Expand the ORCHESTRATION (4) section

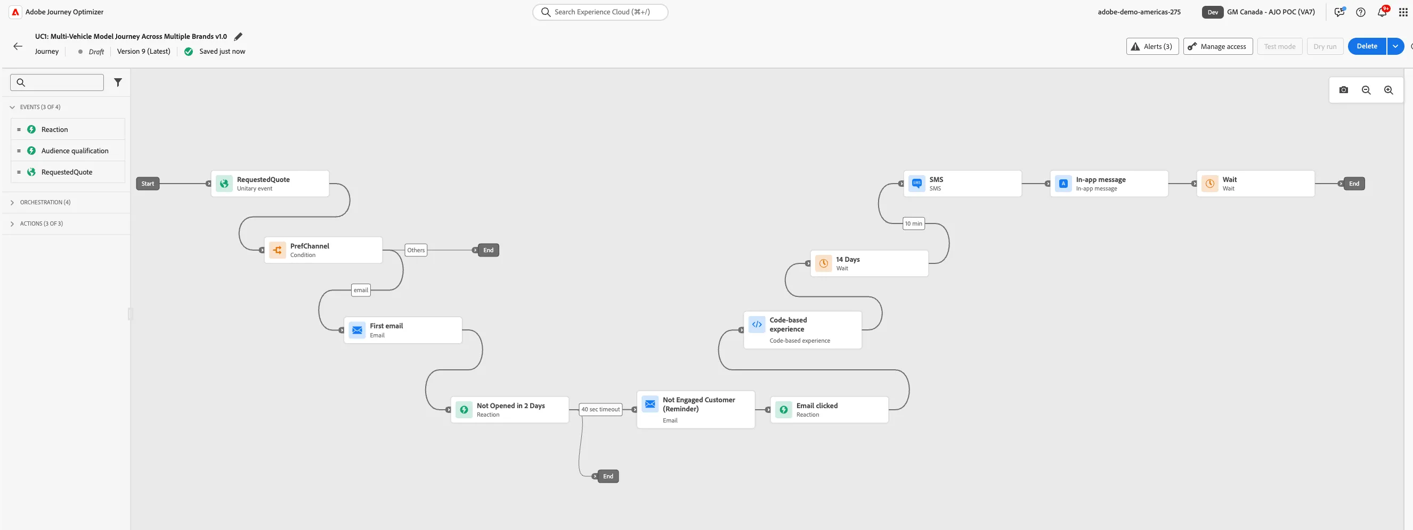click(x=12, y=203)
